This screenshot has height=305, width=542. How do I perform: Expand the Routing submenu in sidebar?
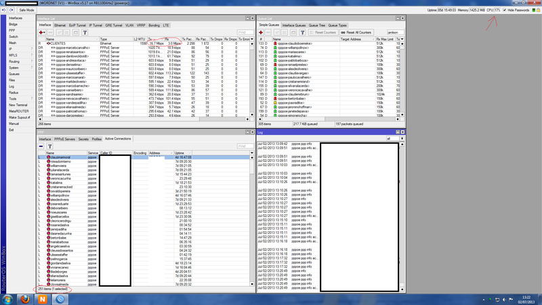point(21,62)
